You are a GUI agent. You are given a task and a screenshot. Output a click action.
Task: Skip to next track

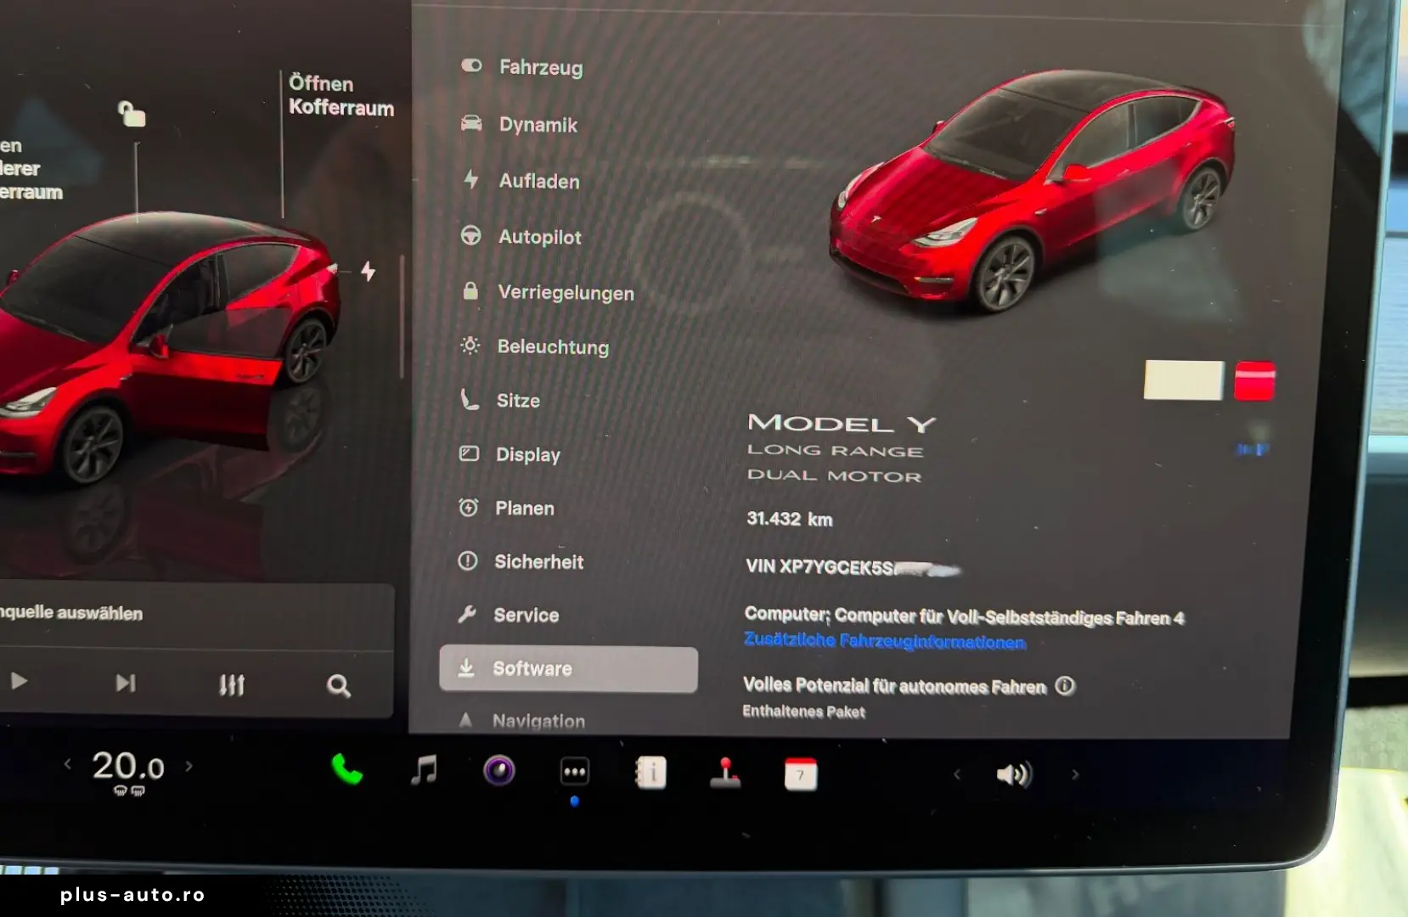tap(126, 683)
